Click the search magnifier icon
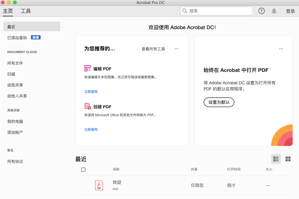 184,11
